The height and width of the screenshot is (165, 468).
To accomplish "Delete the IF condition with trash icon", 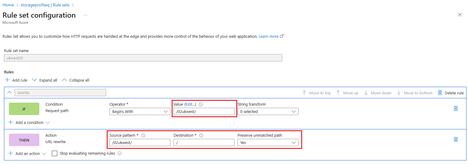I will coord(456,108).
